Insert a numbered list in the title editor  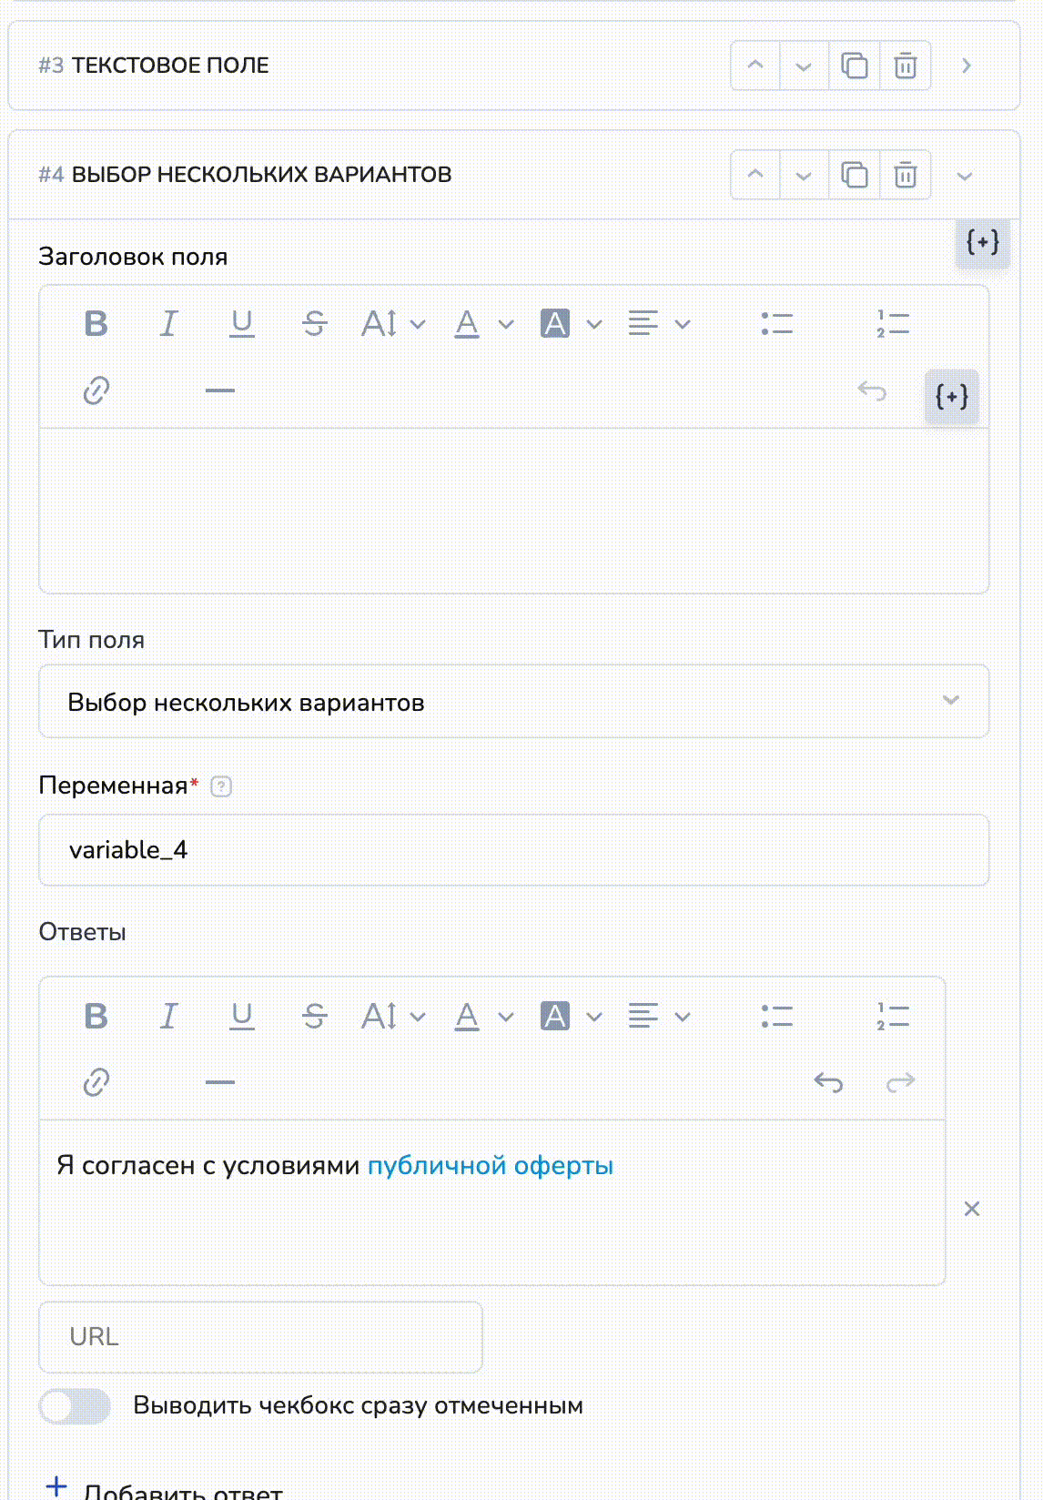point(892,324)
